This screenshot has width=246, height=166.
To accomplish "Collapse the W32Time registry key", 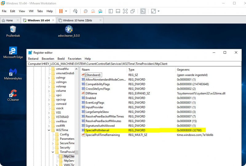I will (49, 130).
